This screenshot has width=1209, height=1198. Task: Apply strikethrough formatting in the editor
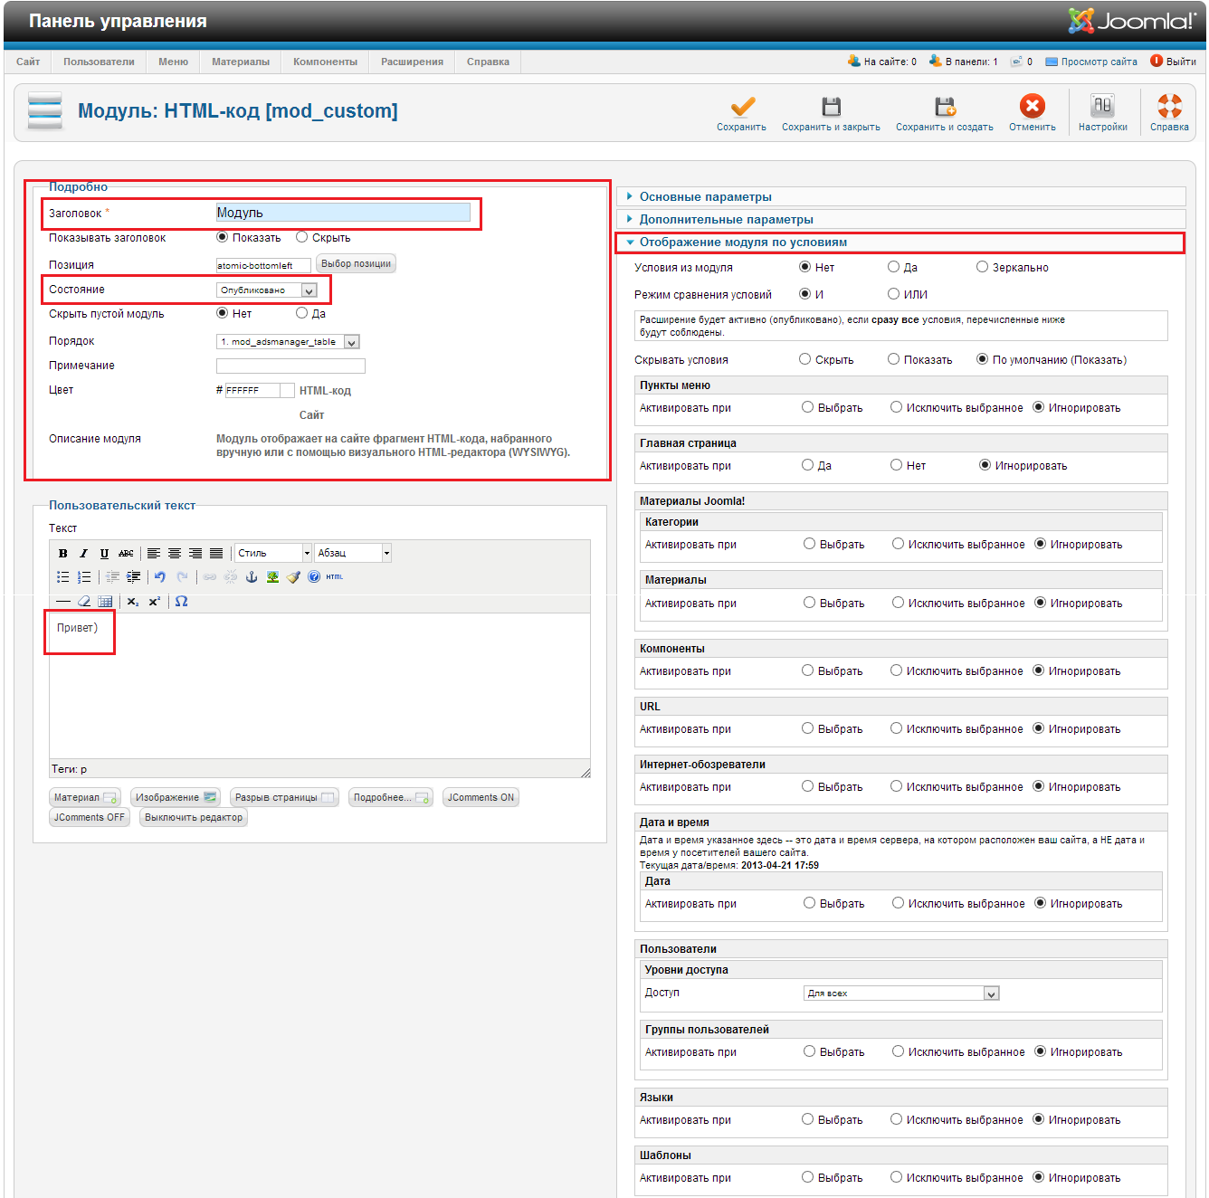coord(126,553)
